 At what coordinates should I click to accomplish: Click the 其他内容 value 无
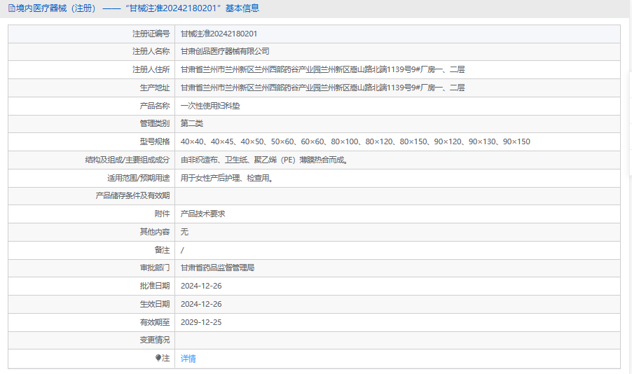click(x=184, y=232)
